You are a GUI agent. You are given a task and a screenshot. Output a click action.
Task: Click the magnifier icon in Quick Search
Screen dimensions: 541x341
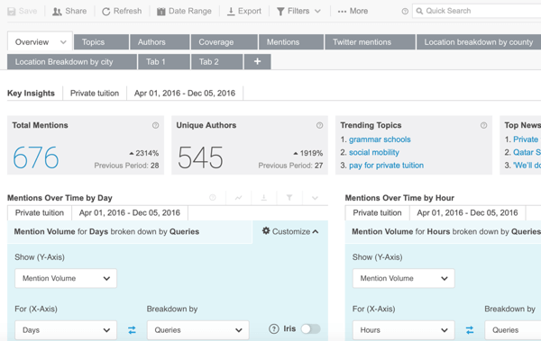click(419, 11)
